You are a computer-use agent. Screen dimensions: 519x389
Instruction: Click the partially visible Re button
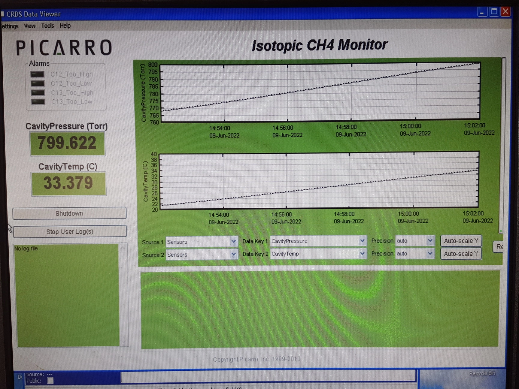tap(499, 247)
